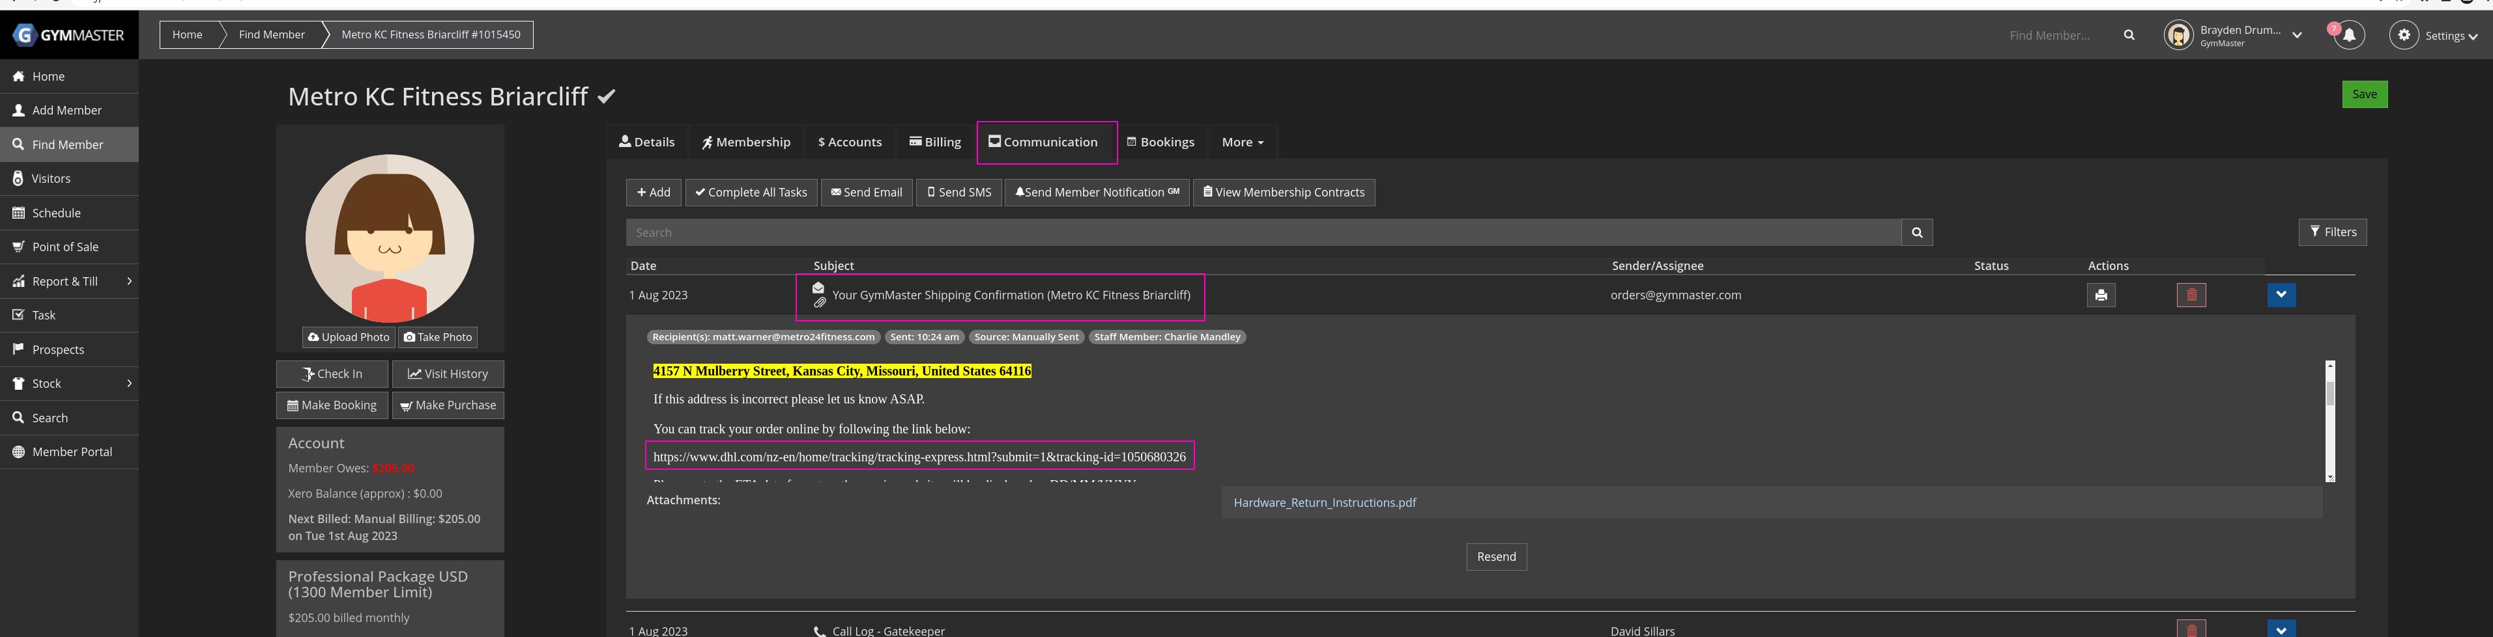Click the print icon for shipping confirmation
The image size is (2493, 637).
click(x=2100, y=295)
